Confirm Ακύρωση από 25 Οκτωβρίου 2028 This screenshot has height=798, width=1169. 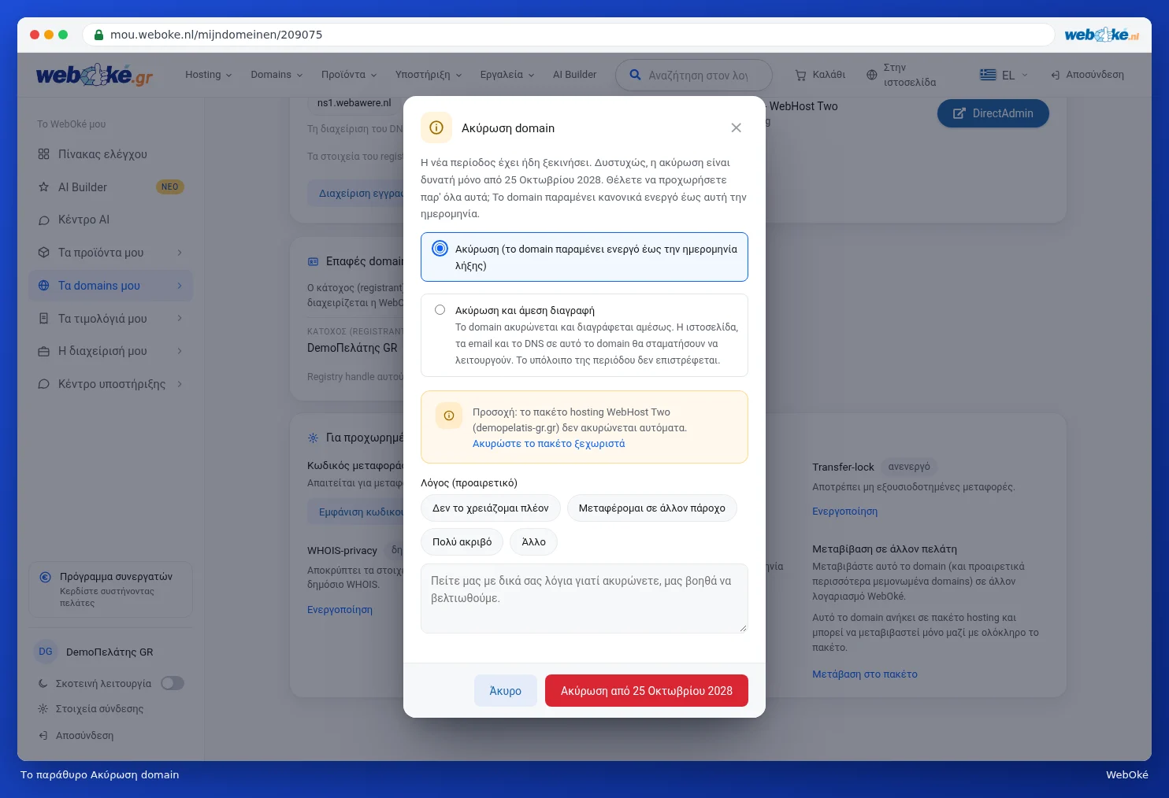click(x=647, y=691)
